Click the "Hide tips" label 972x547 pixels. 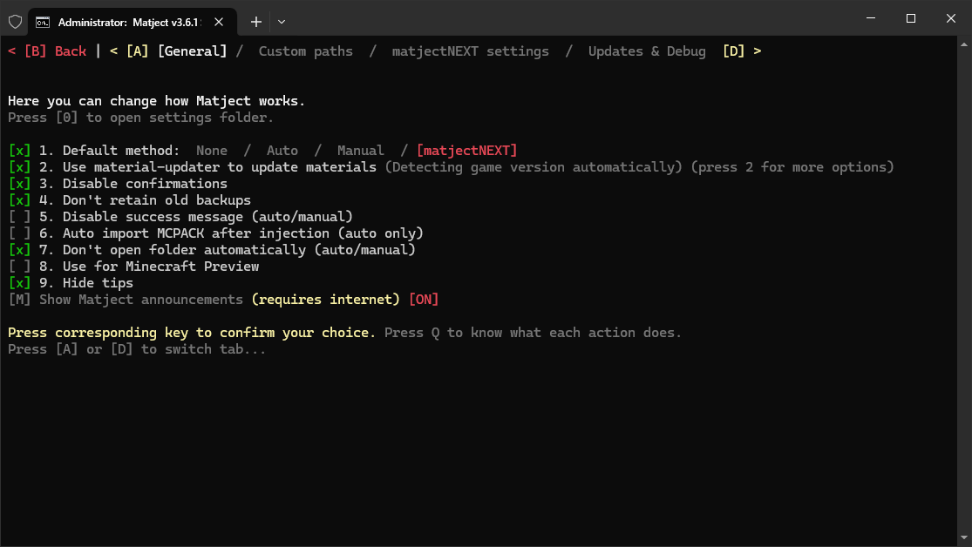point(98,283)
